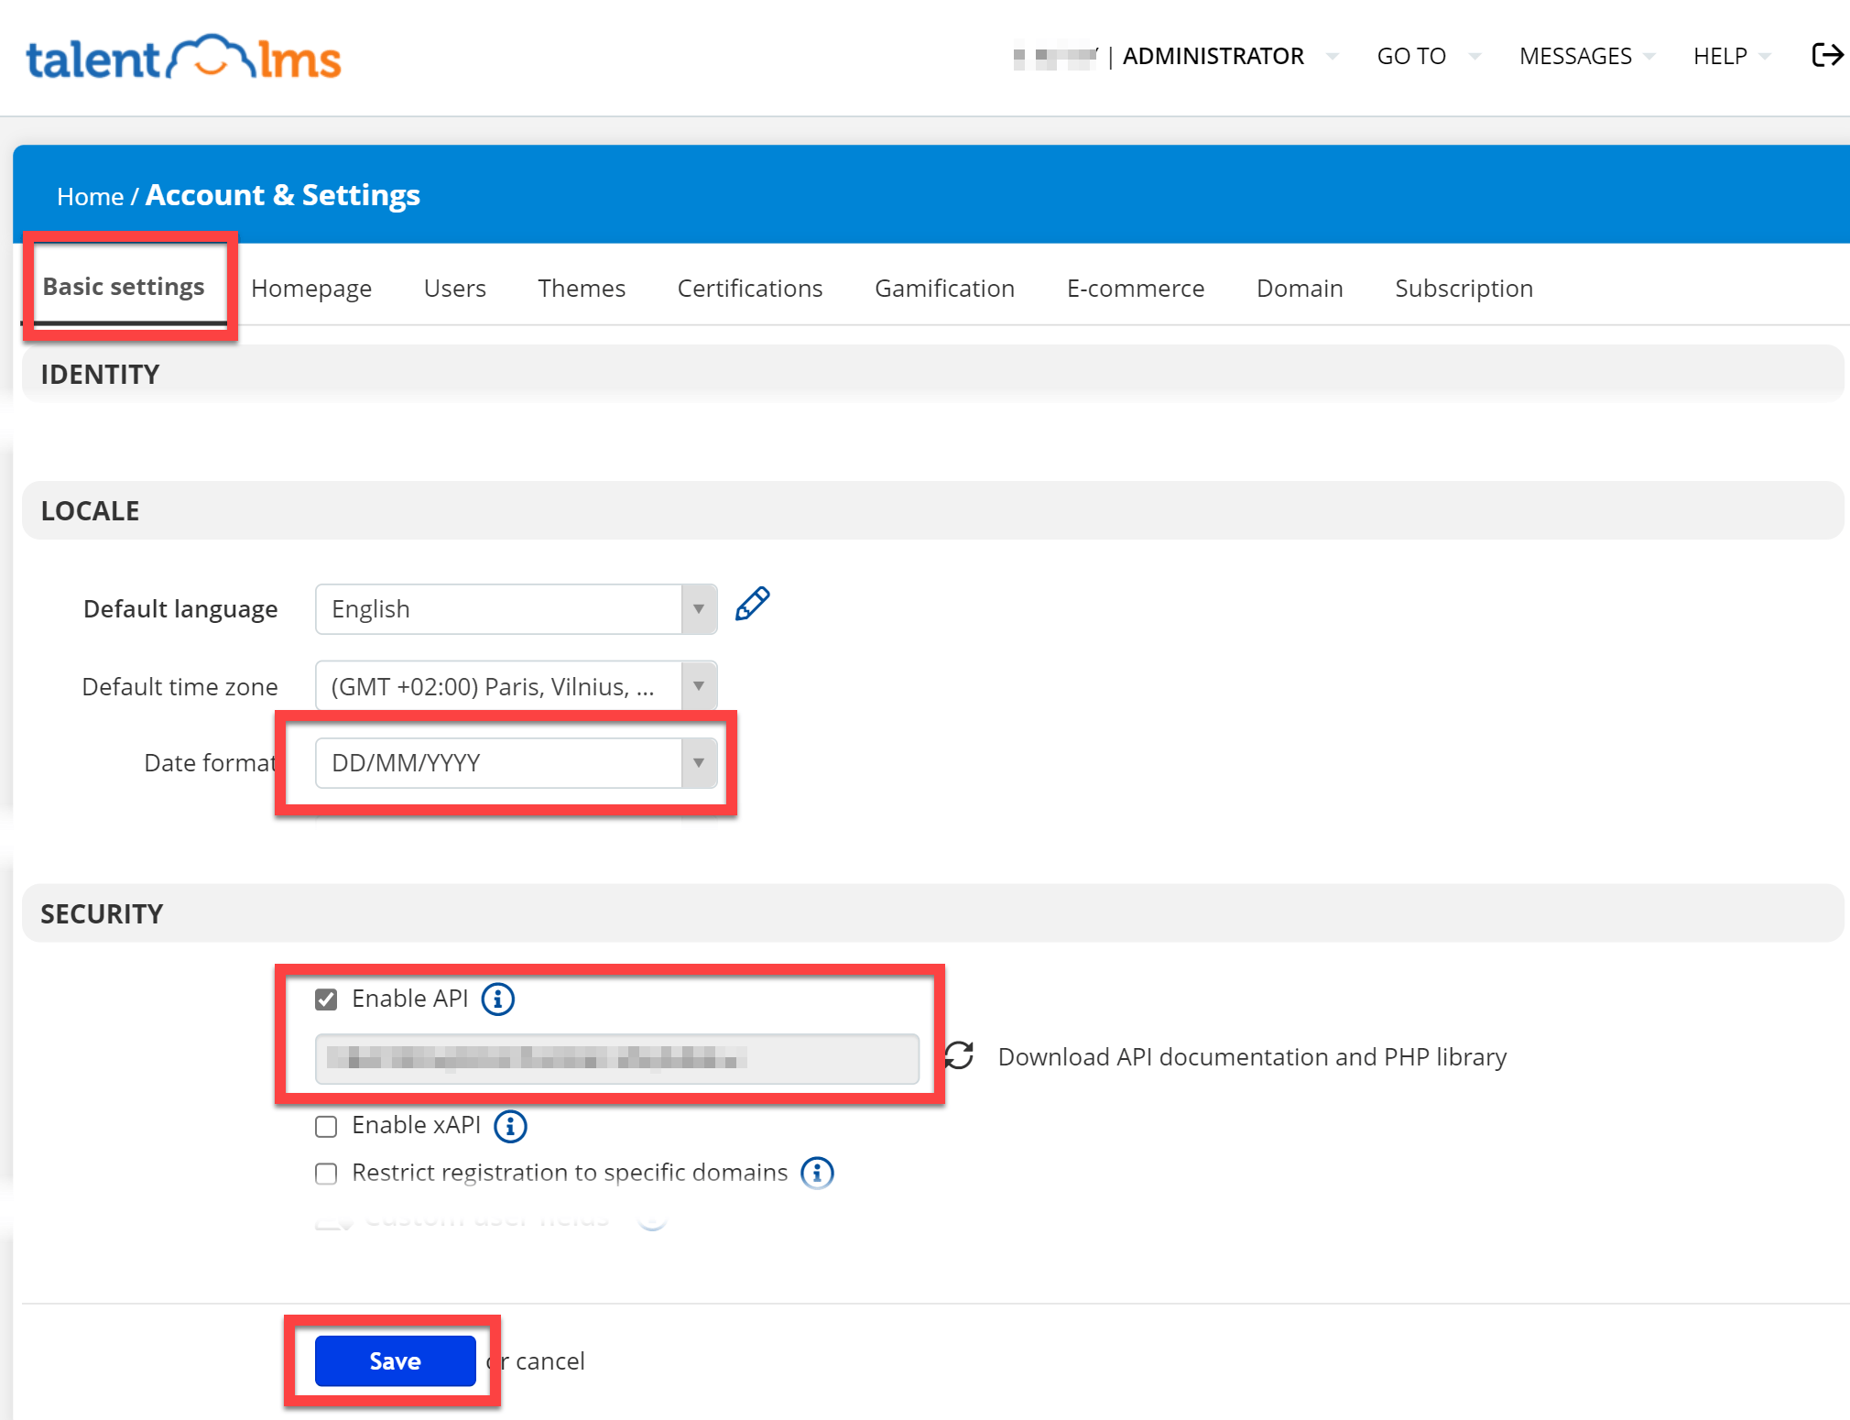Click the cancel link
This screenshot has height=1420, width=1850.
(x=550, y=1361)
